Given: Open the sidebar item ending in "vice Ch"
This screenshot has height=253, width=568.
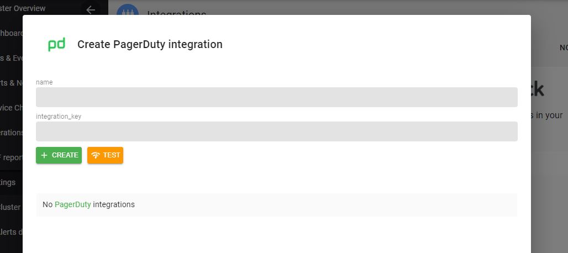Looking at the screenshot, I should pos(11,108).
